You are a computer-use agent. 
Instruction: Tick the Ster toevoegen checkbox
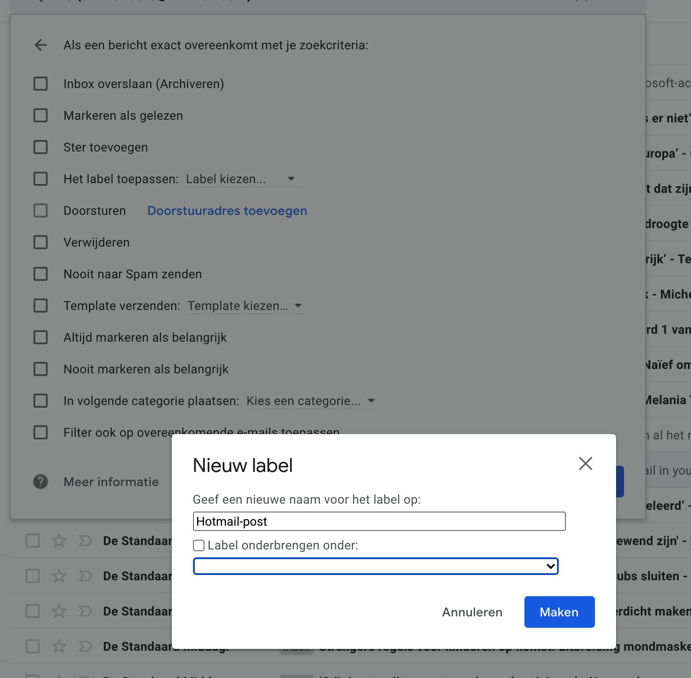pos(41,147)
